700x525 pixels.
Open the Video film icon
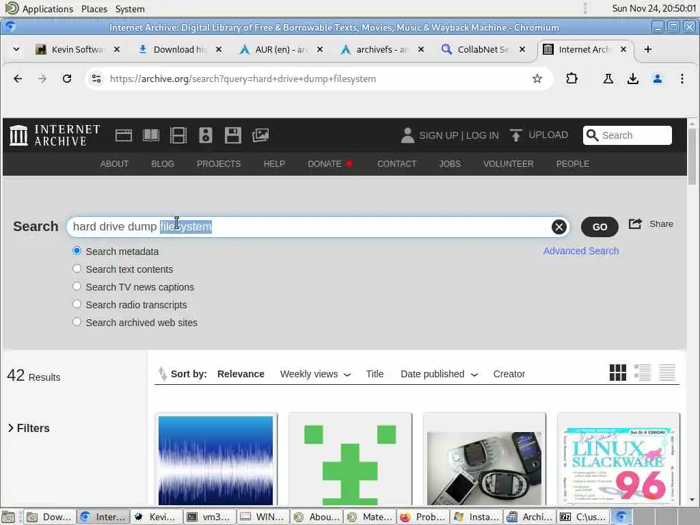pyautogui.click(x=178, y=135)
